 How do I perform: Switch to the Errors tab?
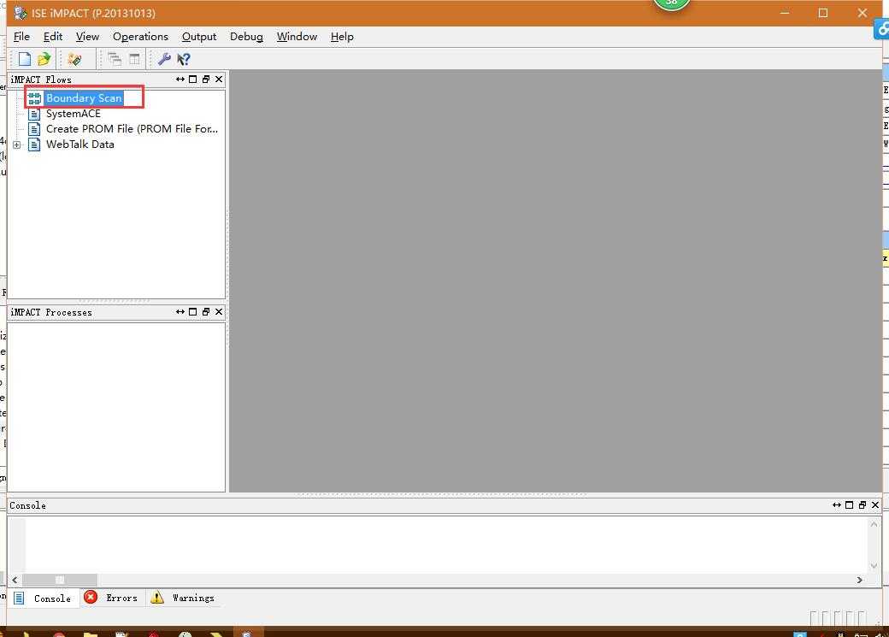pyautogui.click(x=111, y=598)
